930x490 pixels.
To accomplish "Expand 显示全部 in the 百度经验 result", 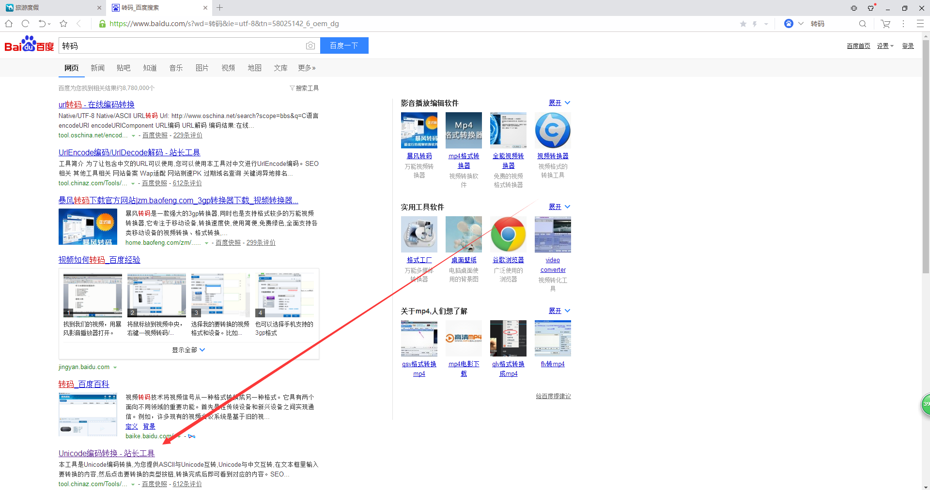I will [x=188, y=350].
